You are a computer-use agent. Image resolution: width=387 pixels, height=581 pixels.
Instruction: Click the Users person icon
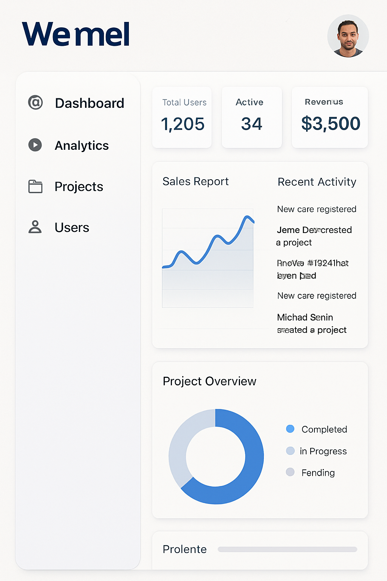35,227
